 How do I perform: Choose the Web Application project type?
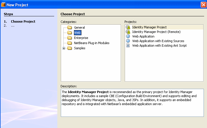[x=143, y=36]
